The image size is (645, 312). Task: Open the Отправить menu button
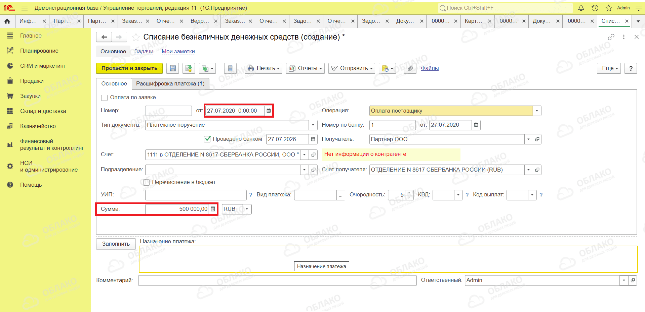pos(352,68)
